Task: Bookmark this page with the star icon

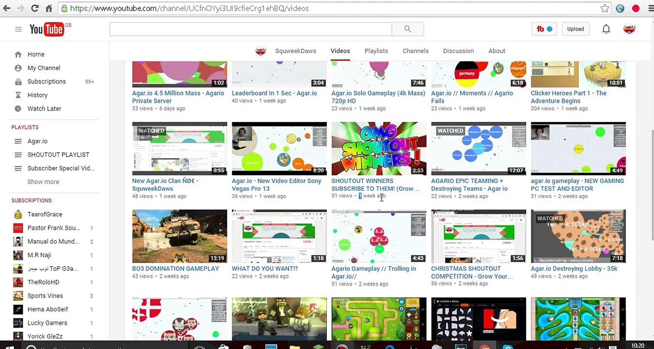Action: pyautogui.click(x=605, y=8)
